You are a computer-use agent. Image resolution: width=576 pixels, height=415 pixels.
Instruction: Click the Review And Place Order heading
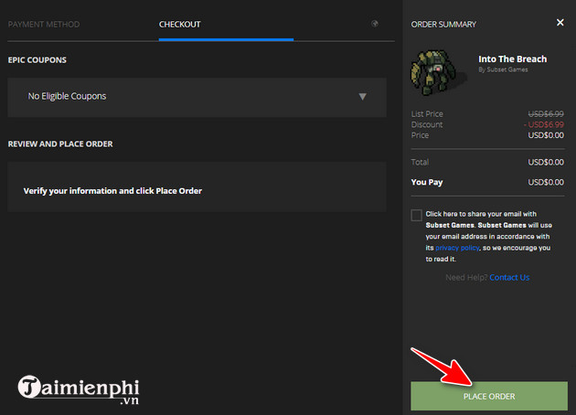point(60,144)
